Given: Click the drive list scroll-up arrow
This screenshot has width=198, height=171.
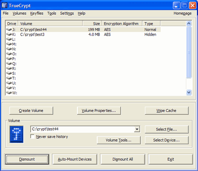Looking at the screenshot, I should (189, 23).
